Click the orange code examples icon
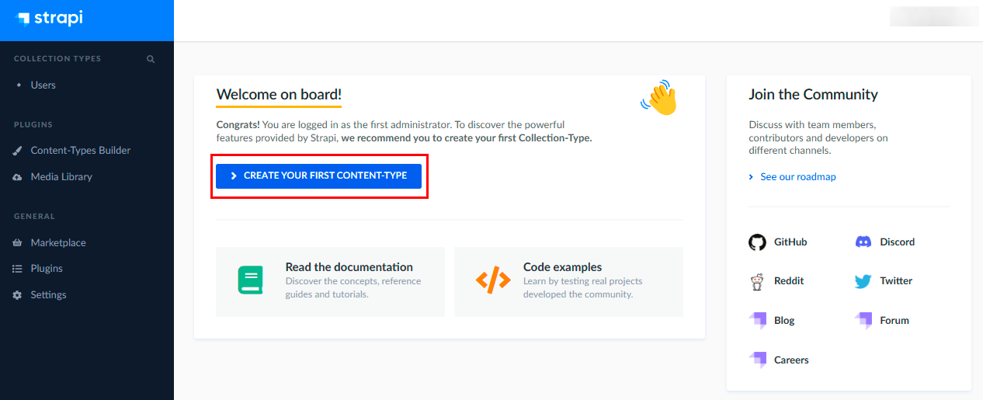Screen dimensions: 983x400 (493, 280)
